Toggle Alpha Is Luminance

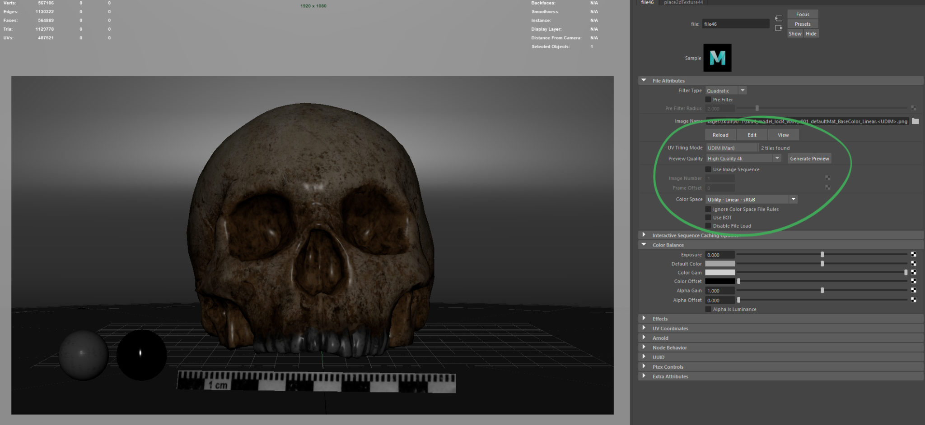click(708, 309)
